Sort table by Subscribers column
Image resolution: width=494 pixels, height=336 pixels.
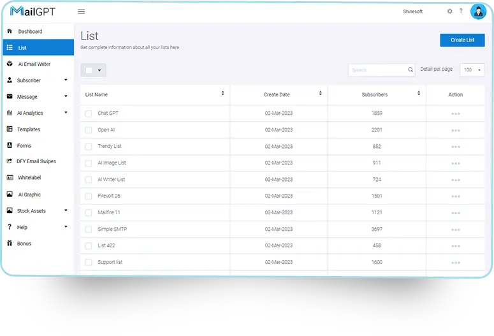[x=419, y=94]
